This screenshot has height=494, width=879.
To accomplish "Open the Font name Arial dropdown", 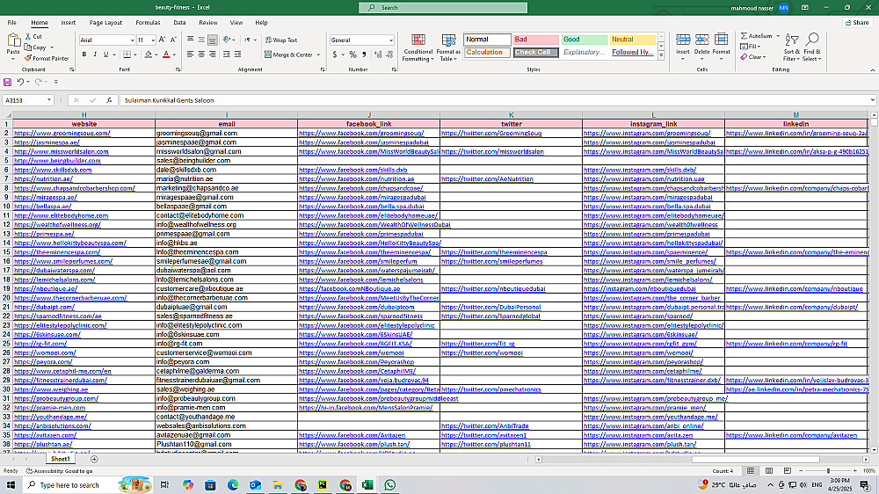I will tap(133, 40).
